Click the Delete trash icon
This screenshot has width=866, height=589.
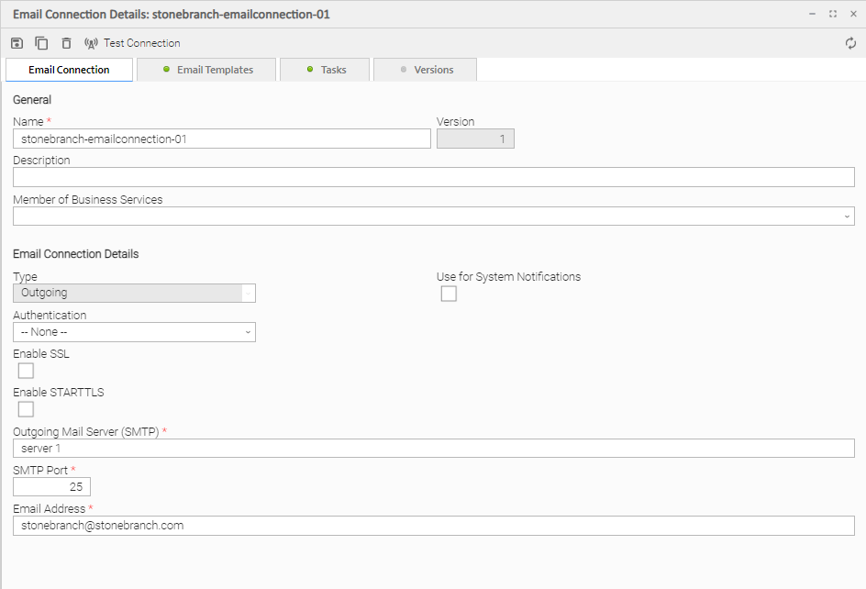[66, 43]
